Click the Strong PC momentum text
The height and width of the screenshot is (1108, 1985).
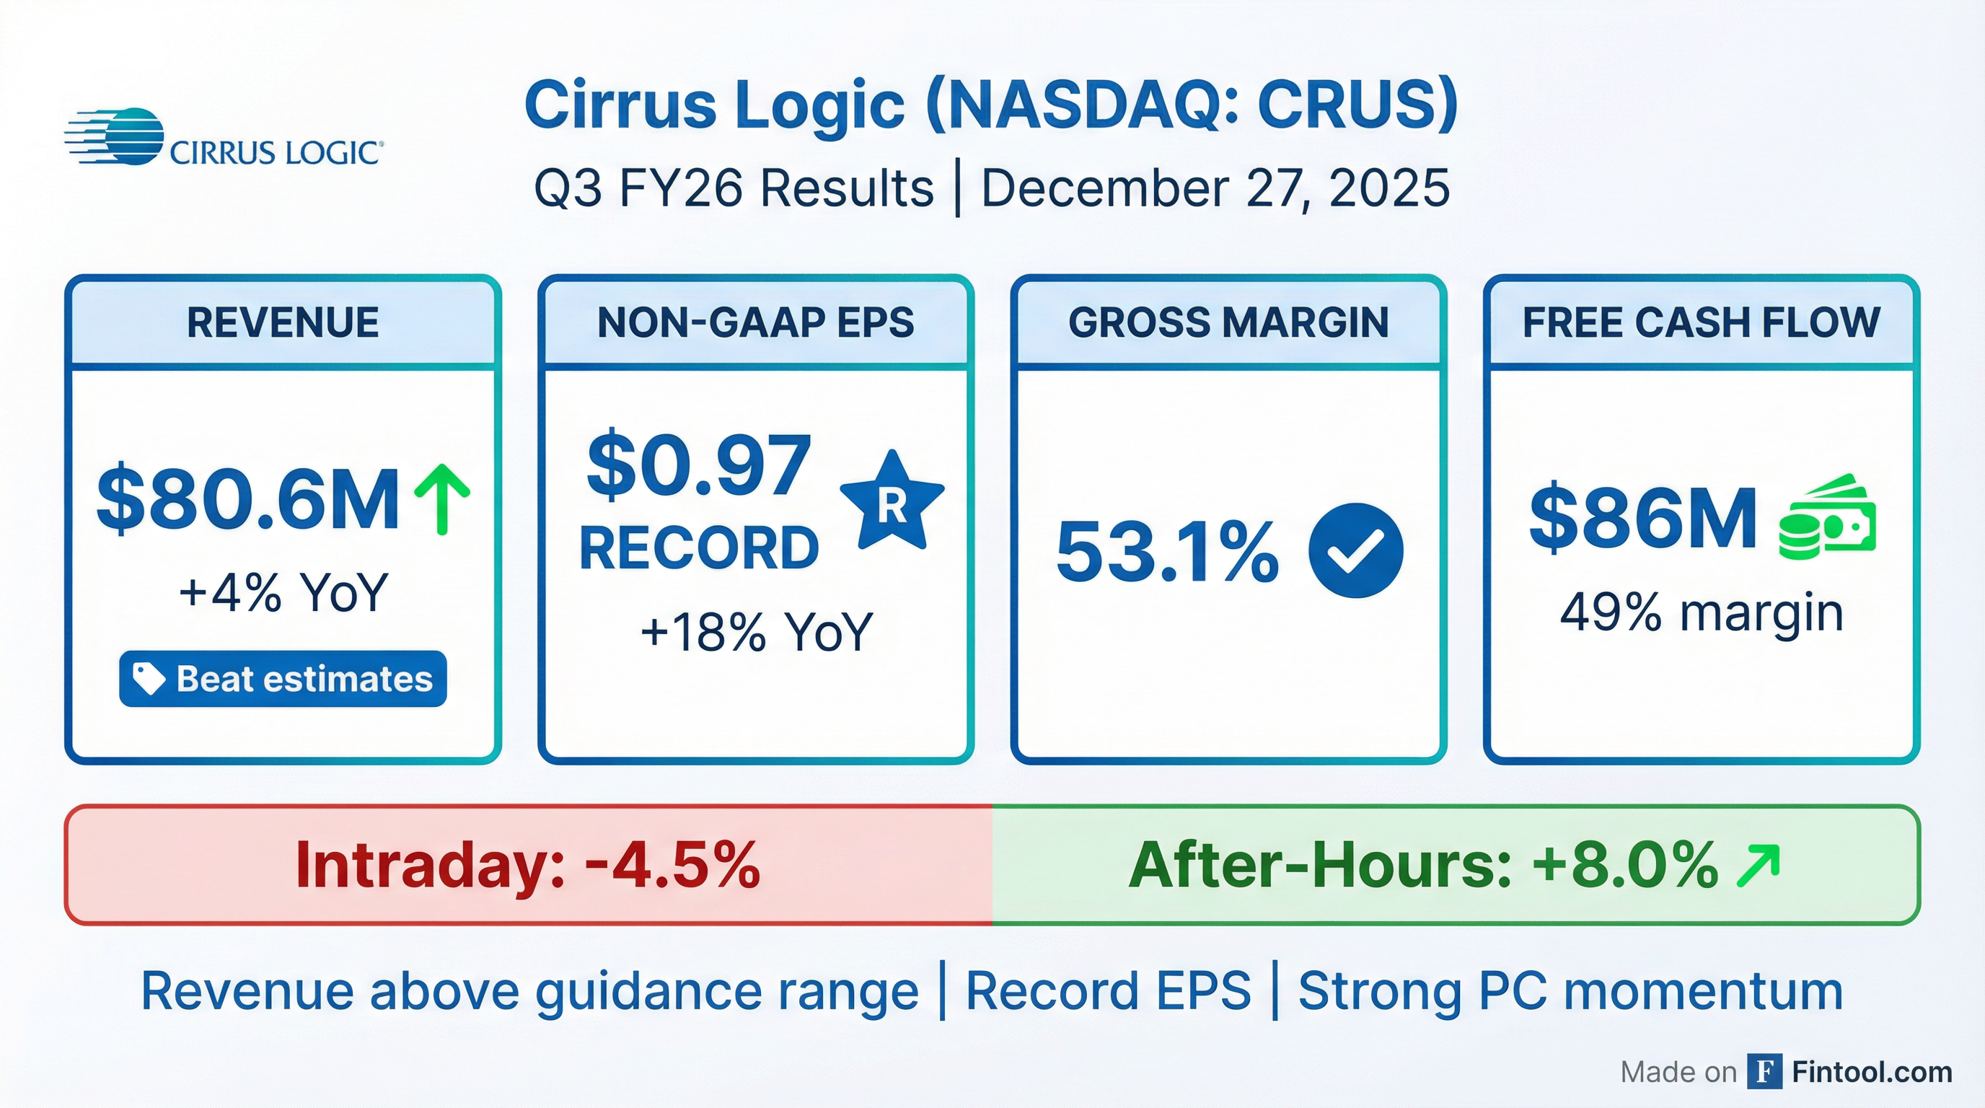point(1570,991)
